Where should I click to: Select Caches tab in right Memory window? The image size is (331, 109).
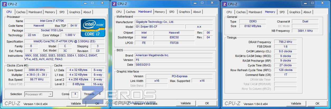coord(241,12)
